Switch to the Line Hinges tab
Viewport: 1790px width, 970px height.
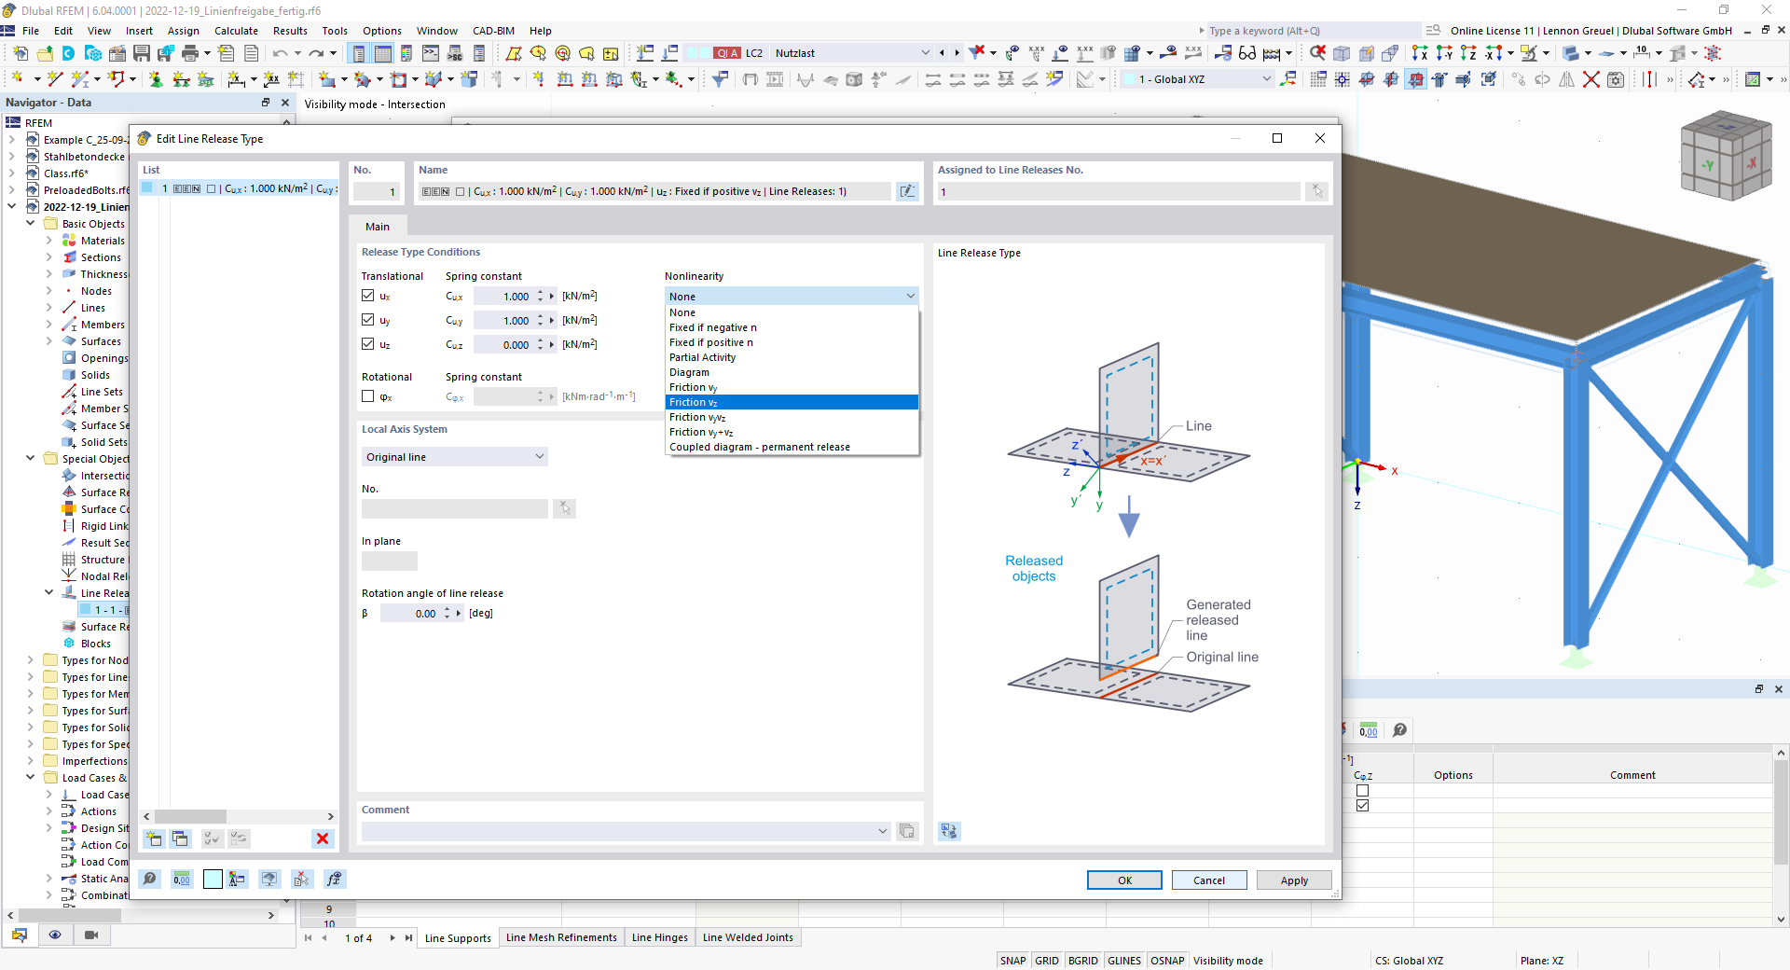(x=659, y=938)
